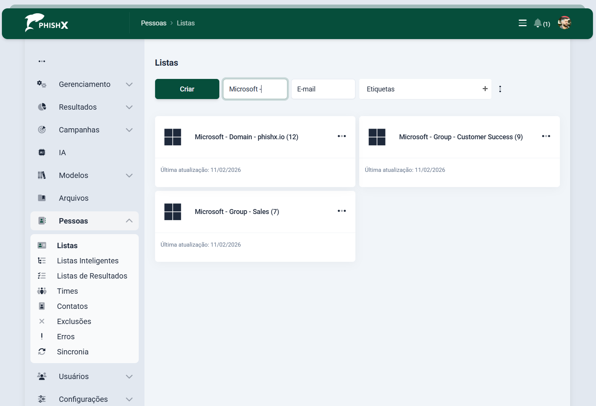Image resolution: width=596 pixels, height=406 pixels.
Task: Click the Campanhas target icon
Action: coord(42,130)
